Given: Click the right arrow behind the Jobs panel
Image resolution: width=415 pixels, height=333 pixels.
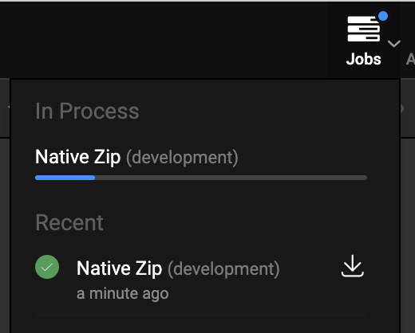Looking at the screenshot, I should (402, 108).
